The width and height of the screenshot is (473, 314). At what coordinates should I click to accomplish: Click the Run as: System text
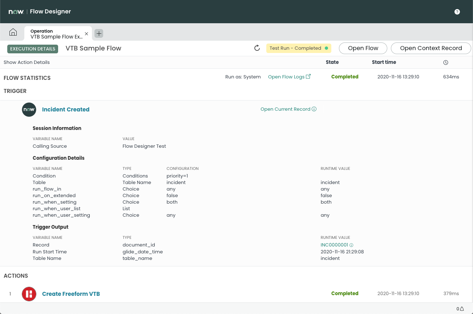click(x=243, y=77)
